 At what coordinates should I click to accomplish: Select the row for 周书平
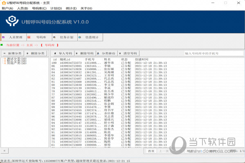109,110
